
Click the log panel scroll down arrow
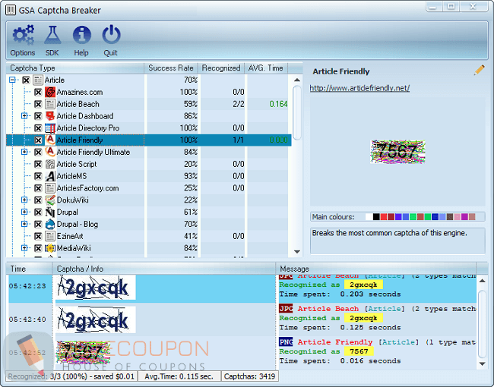point(482,363)
